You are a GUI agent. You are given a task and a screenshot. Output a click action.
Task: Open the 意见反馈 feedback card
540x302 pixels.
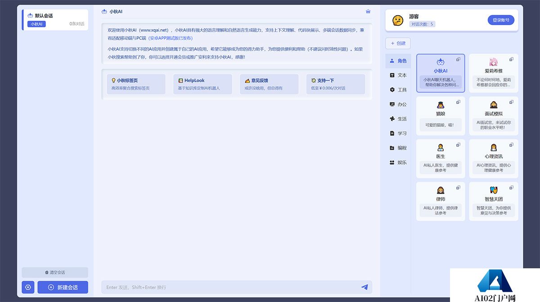point(269,84)
